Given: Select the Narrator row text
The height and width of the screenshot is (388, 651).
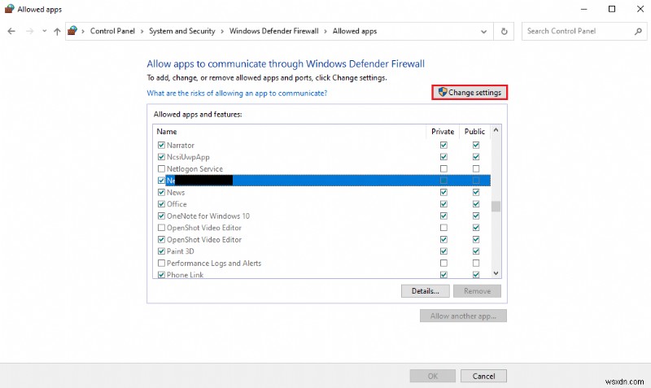Looking at the screenshot, I should (x=180, y=146).
